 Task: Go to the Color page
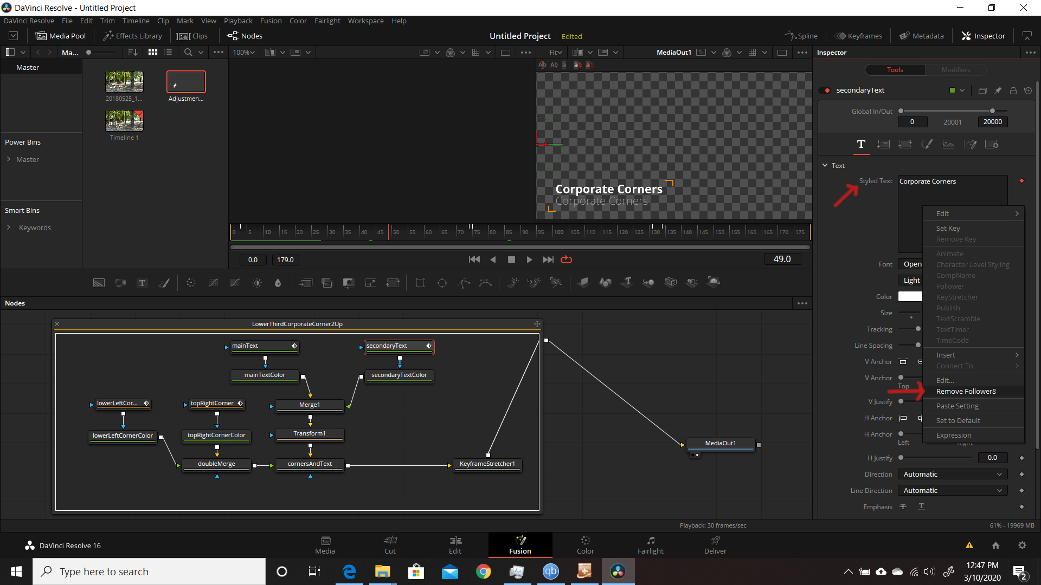point(585,545)
